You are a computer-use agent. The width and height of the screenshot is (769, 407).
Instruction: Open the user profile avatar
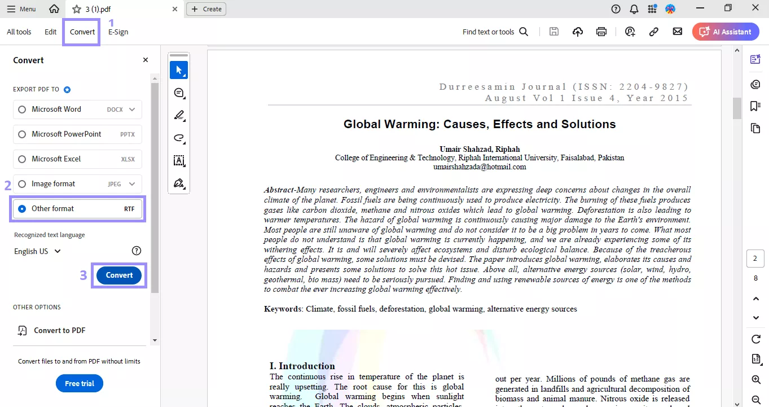tap(670, 9)
